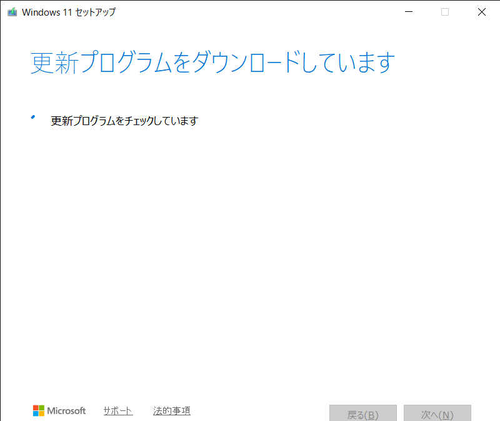
Task: Open the サポート link
Action: click(118, 411)
